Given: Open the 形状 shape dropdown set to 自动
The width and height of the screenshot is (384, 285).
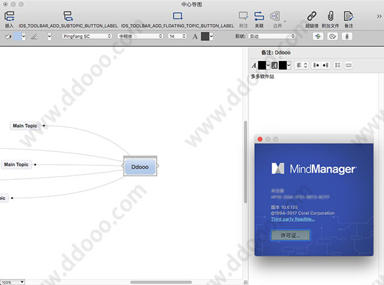Looking at the screenshot, I should click(x=272, y=36).
